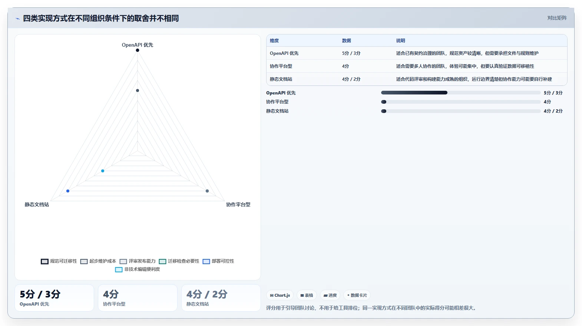Viewport: 582px width, 326px height.
Task: Click the 协作平台型 progress bar
Action: coord(461,102)
